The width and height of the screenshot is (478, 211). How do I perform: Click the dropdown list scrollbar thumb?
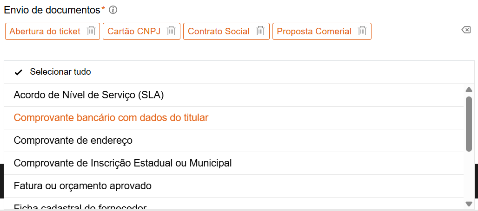(x=469, y=123)
